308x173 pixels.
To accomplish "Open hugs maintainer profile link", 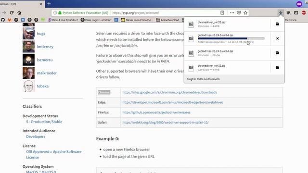I will click(41, 34).
